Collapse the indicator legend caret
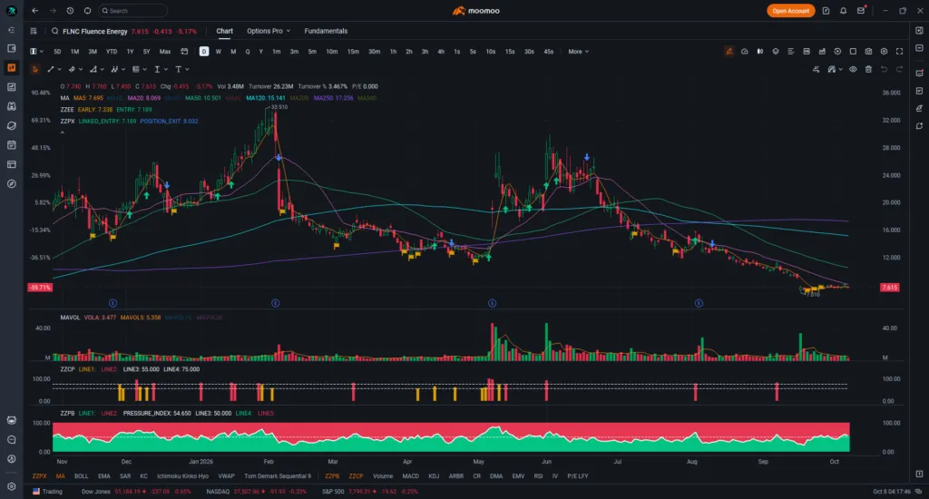The height and width of the screenshot is (499, 929). [63, 132]
